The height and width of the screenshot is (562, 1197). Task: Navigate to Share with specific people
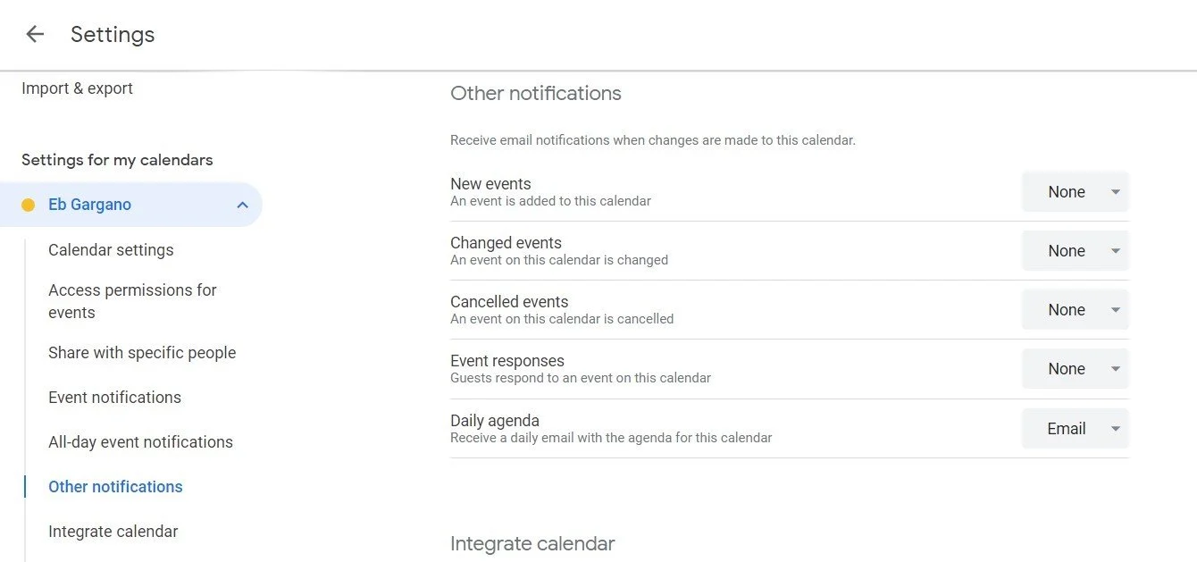click(x=142, y=353)
